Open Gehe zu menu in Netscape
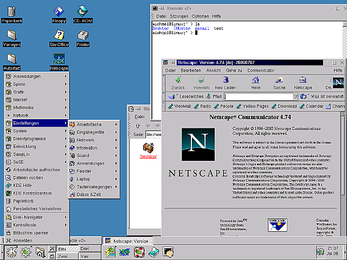347x260 pixels. point(234,70)
